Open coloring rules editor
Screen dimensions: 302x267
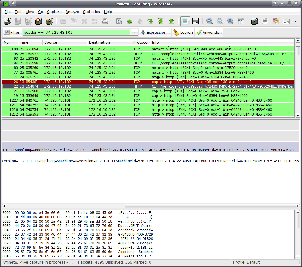click(276, 21)
